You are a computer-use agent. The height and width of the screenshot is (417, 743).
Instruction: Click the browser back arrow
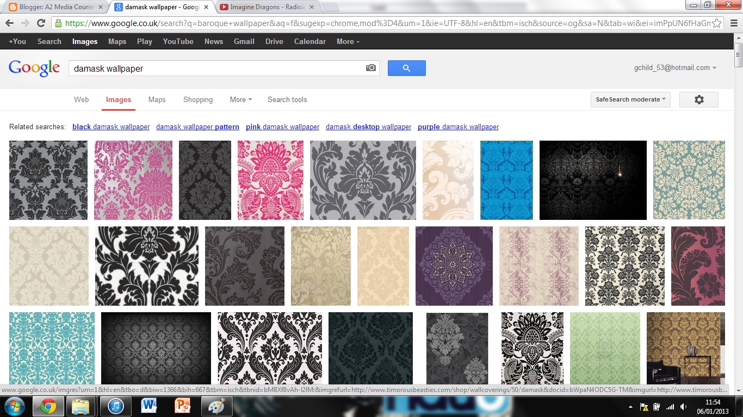tap(9, 23)
